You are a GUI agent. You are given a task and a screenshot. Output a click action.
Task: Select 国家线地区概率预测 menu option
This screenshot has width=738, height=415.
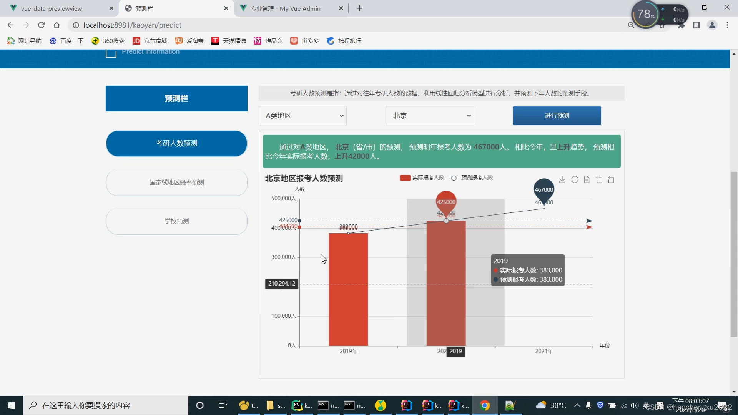tap(176, 183)
